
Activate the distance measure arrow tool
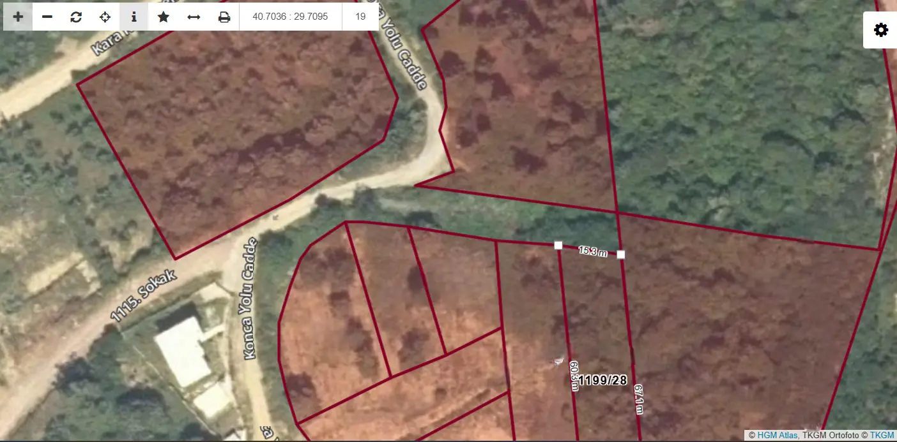coord(194,17)
